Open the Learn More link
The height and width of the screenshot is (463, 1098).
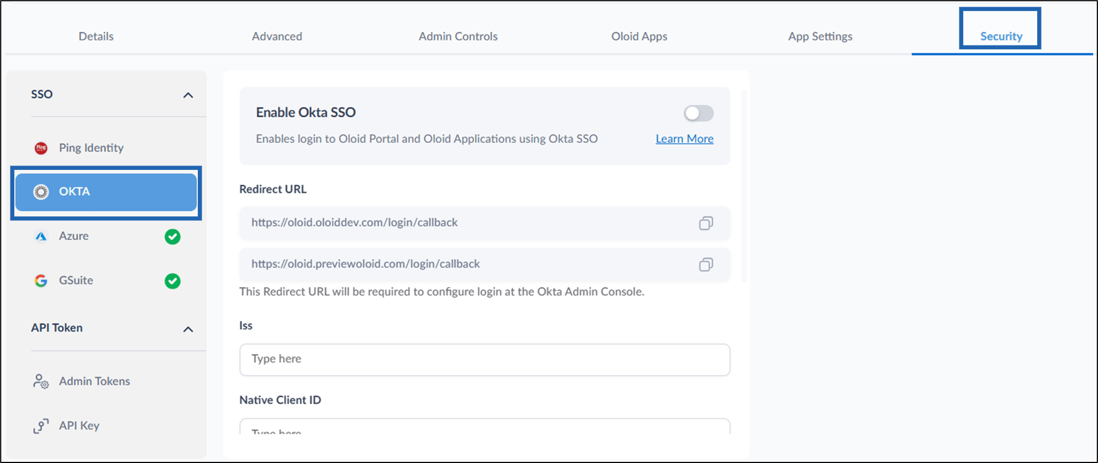(684, 139)
